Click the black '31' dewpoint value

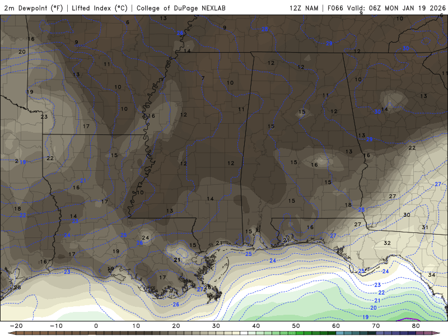(425, 227)
